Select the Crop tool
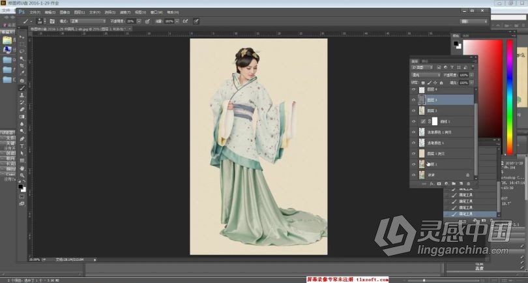The height and width of the screenshot is (283, 528). [x=22, y=66]
